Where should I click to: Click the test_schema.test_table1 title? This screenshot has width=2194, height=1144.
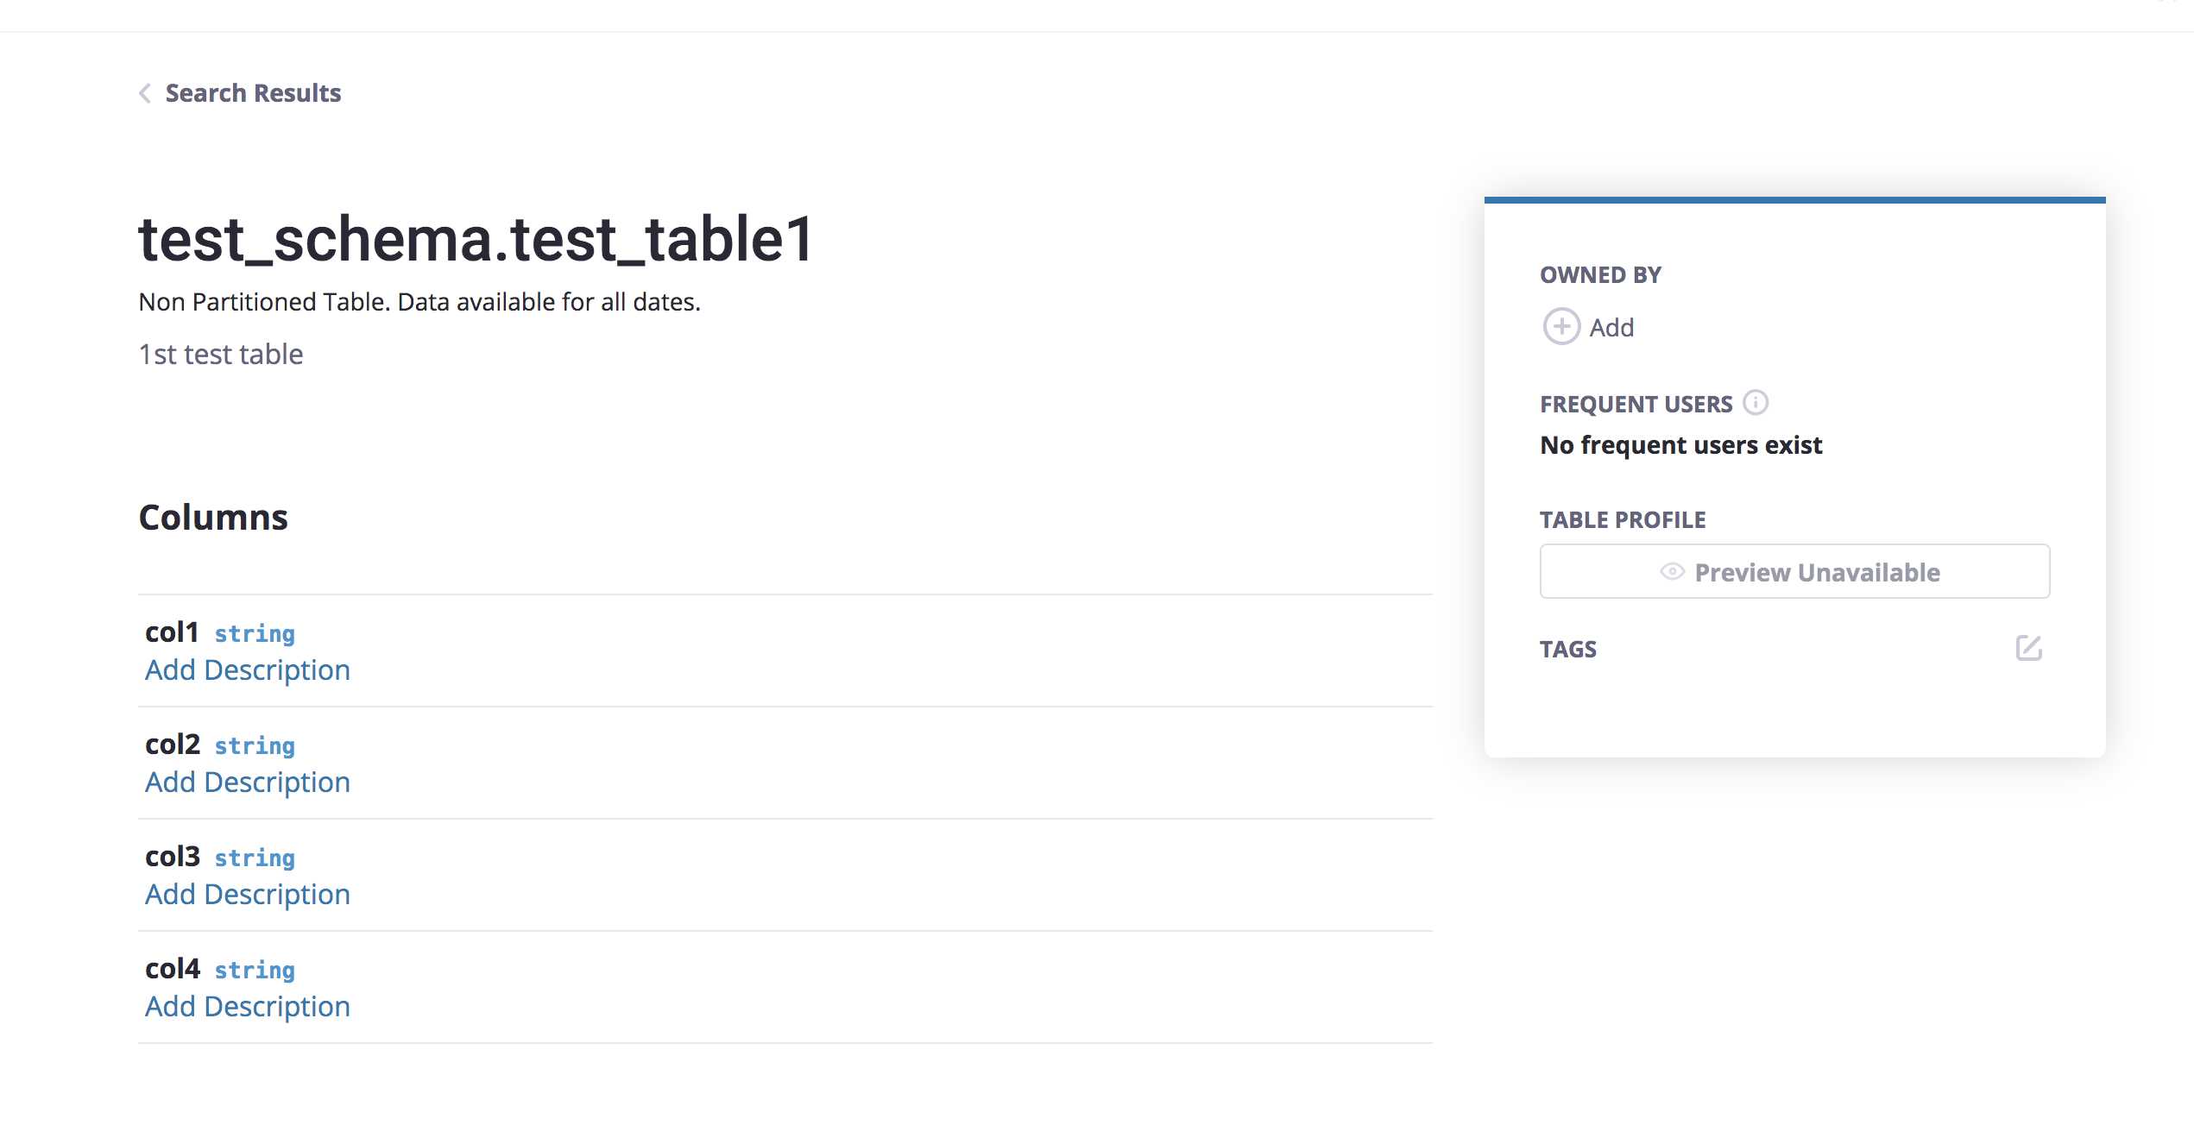click(476, 240)
